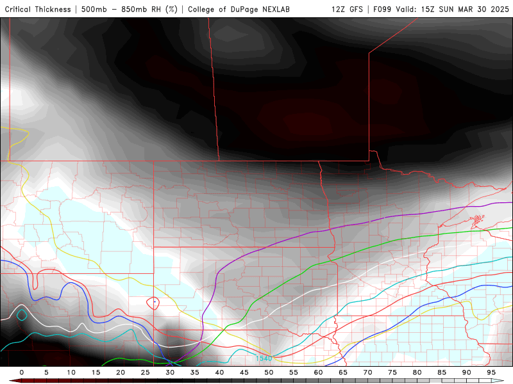Click the "50" value on the color scale
Viewport: 513px width, 384px height.
269,372
